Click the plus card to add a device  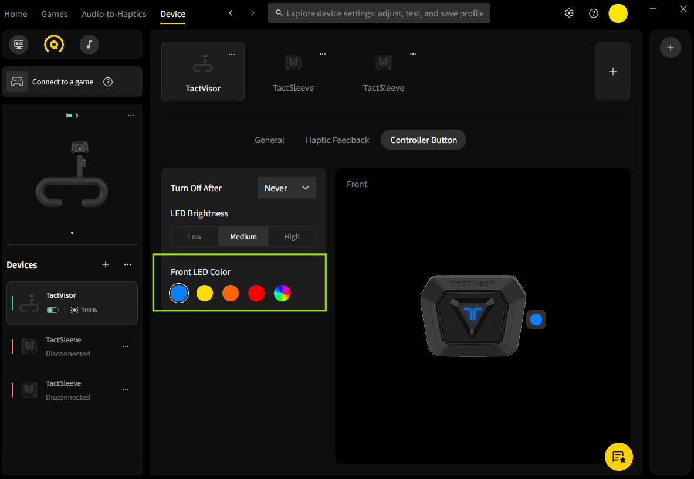pyautogui.click(x=612, y=71)
